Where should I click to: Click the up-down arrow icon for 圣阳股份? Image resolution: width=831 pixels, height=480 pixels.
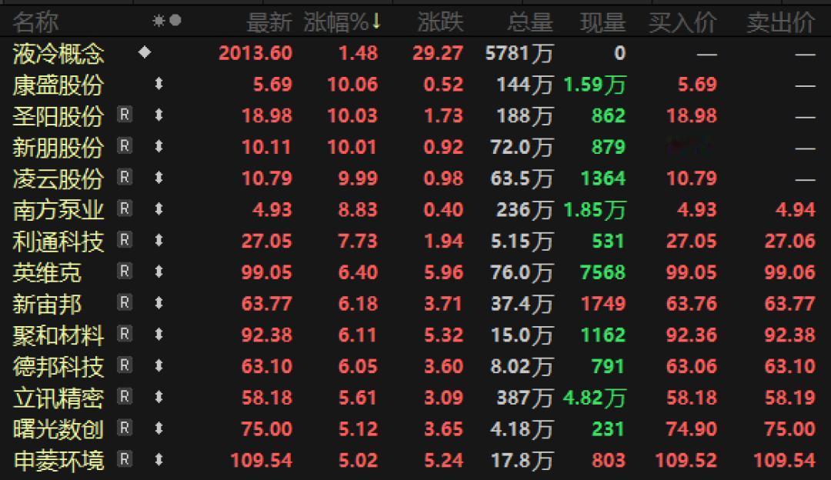pyautogui.click(x=159, y=115)
